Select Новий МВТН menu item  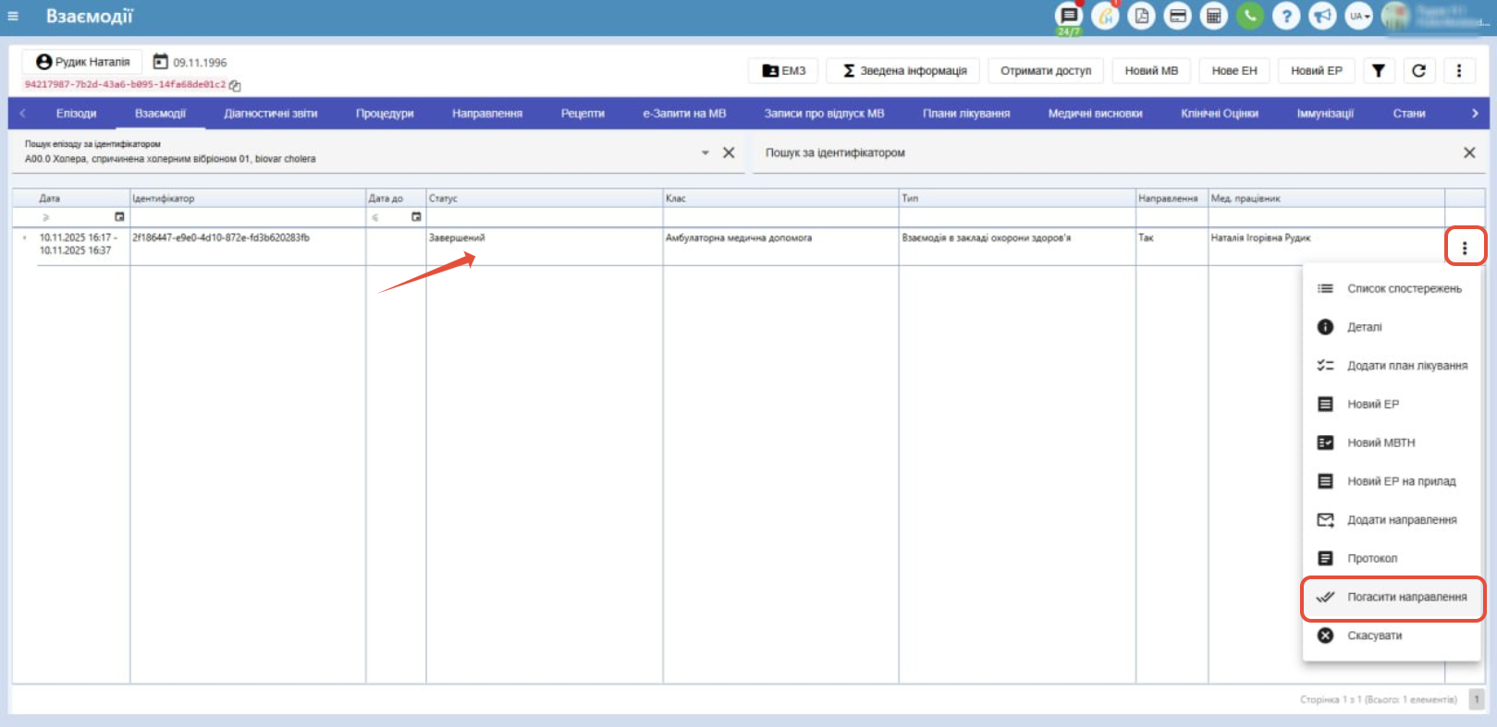coord(1393,442)
